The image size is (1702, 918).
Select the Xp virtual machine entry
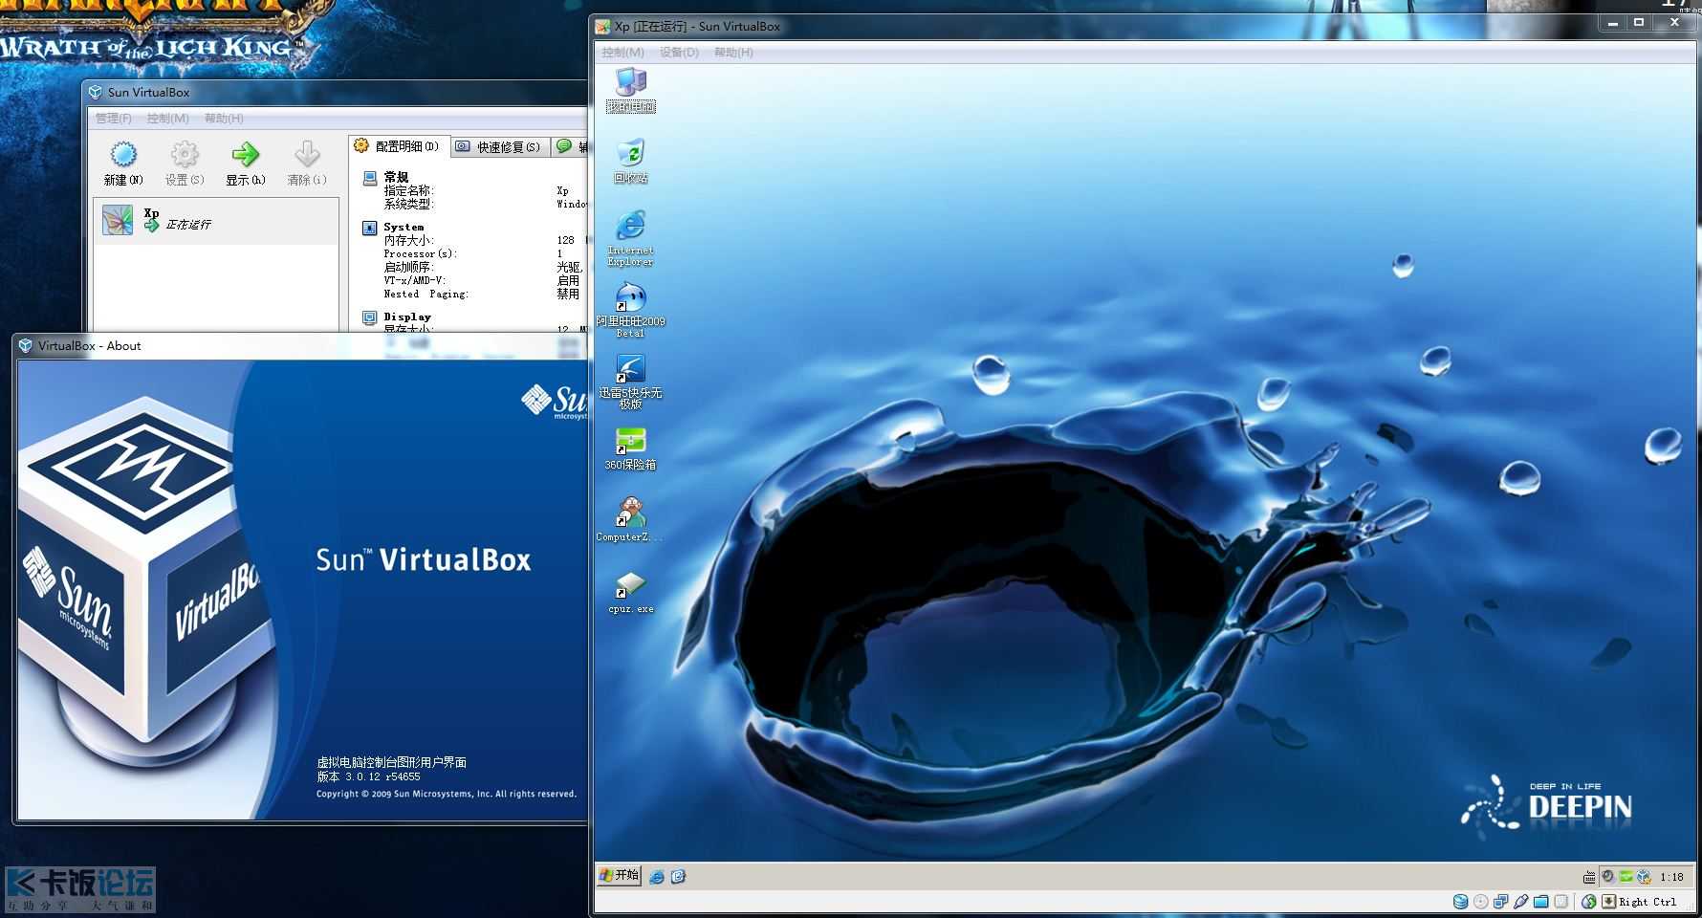[216, 220]
